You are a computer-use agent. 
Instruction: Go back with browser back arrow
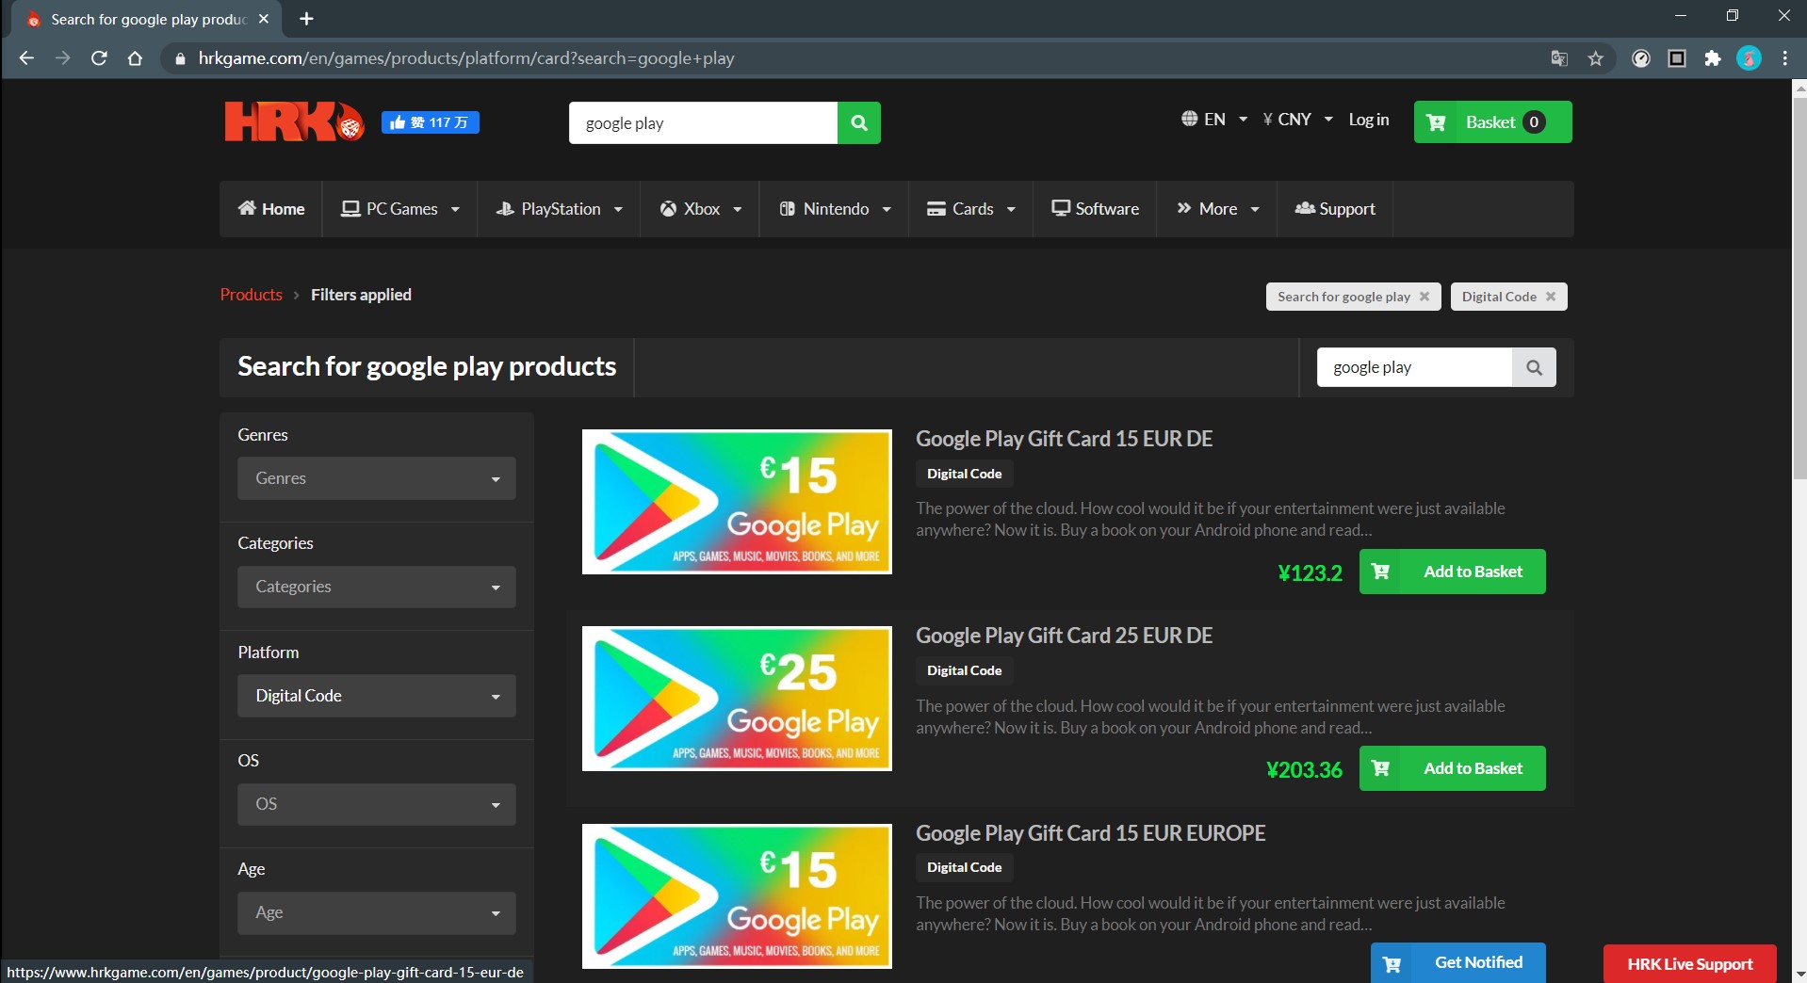point(26,58)
